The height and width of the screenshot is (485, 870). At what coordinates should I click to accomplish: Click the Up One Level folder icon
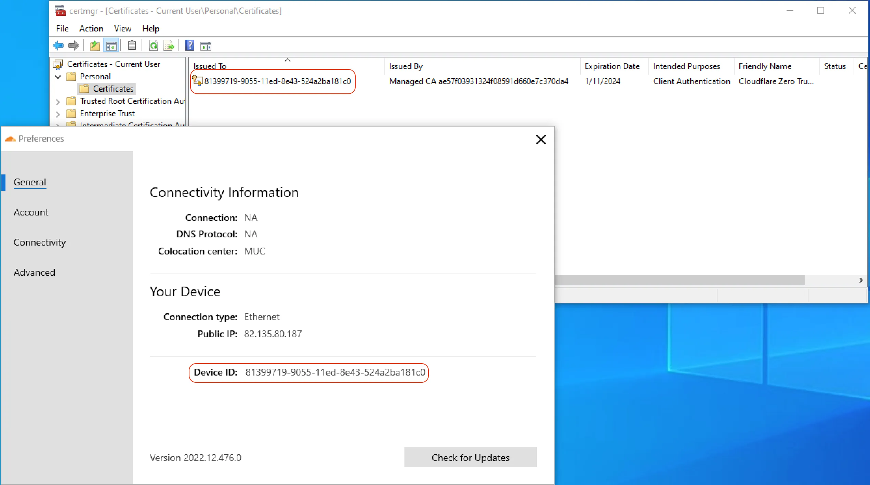coord(95,45)
